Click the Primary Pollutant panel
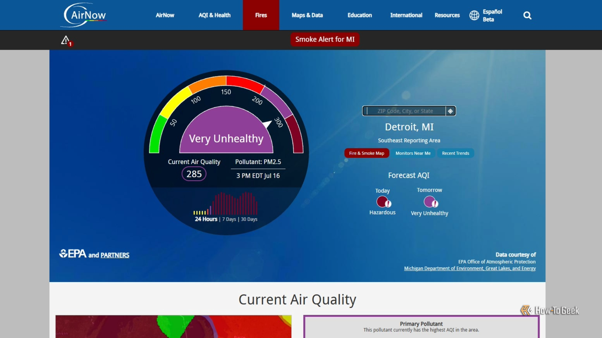 [421, 327]
